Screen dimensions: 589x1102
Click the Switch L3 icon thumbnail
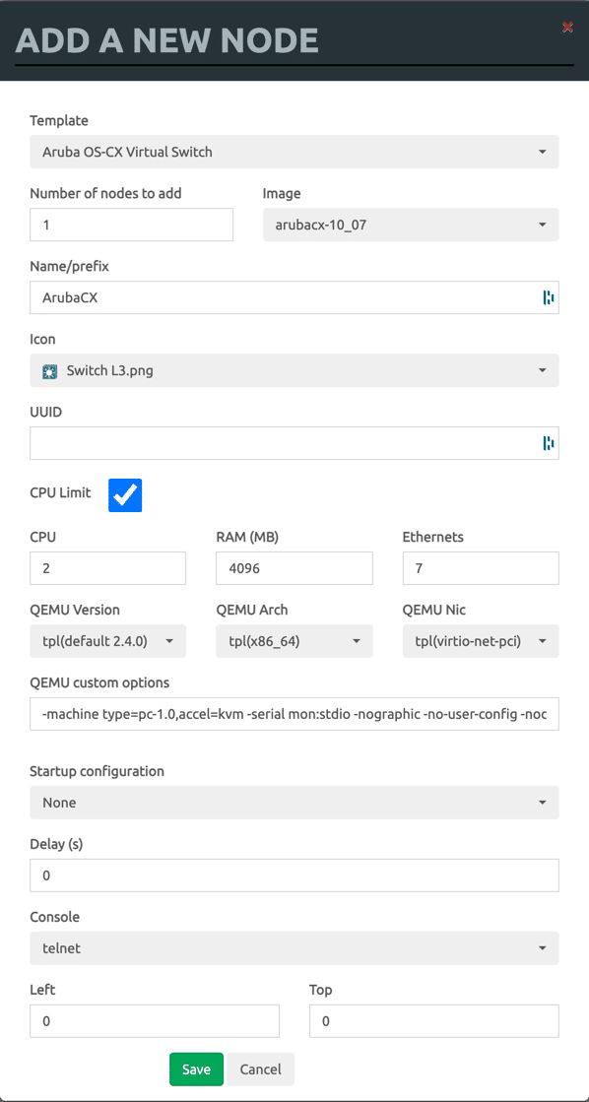point(50,371)
